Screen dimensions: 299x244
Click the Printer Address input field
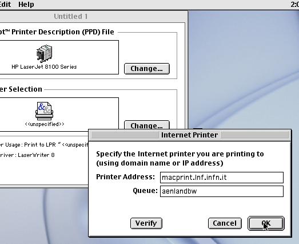tap(222, 178)
